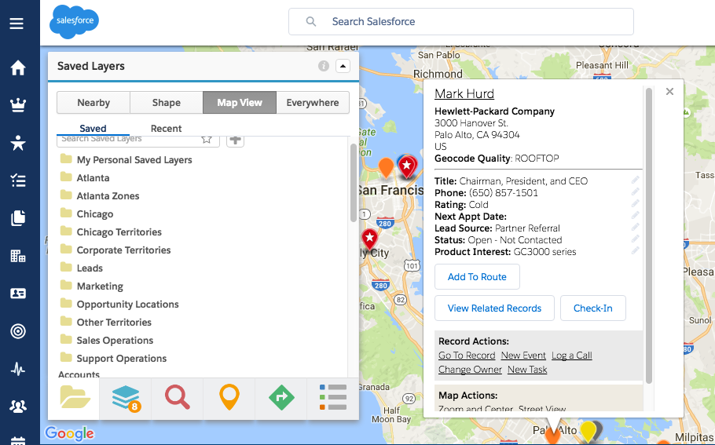The width and height of the screenshot is (715, 445).
Task: Select the Shape tab
Action: coord(167,103)
